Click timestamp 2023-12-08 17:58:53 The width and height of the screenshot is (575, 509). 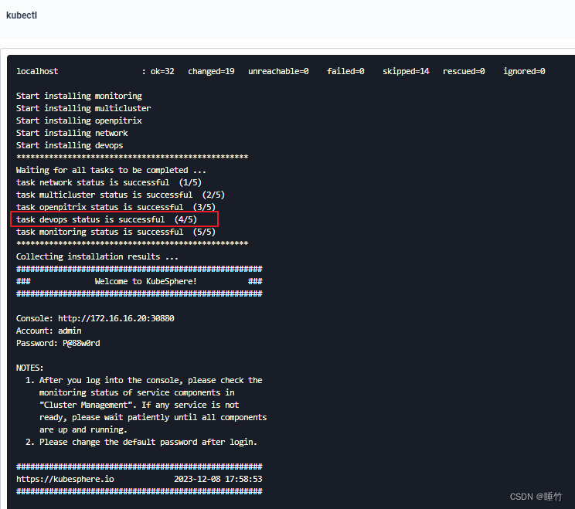218,479
